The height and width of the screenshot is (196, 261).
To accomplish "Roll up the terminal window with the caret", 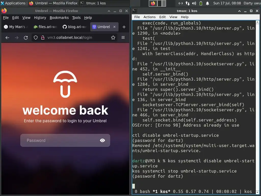I will point(239,11).
